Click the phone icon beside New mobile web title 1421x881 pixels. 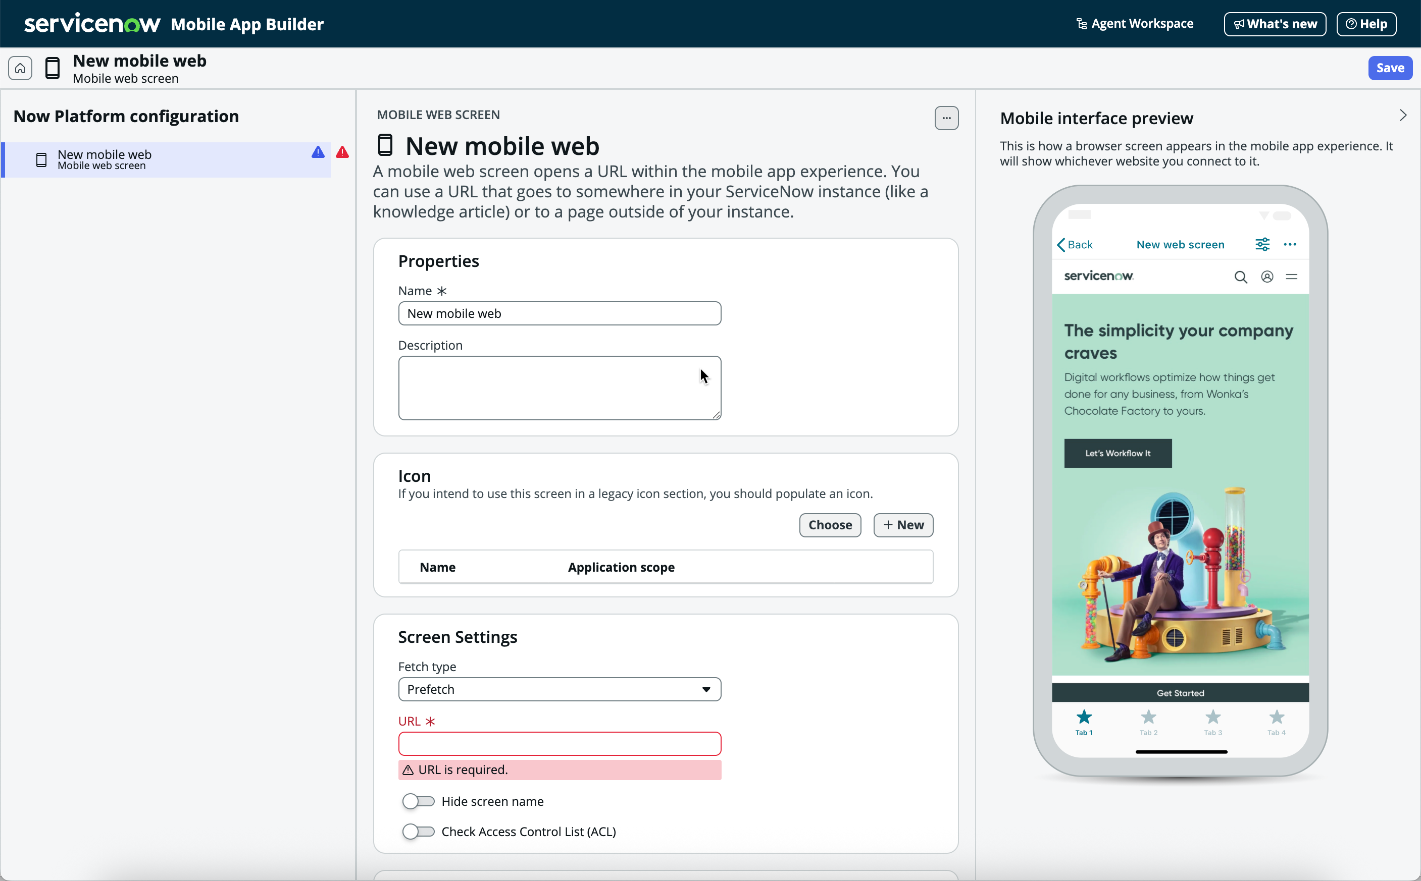(53, 68)
